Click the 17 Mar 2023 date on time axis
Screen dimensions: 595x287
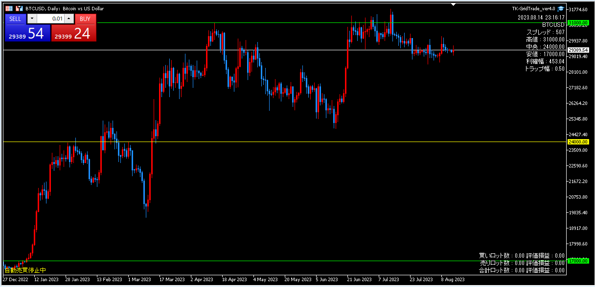172,280
